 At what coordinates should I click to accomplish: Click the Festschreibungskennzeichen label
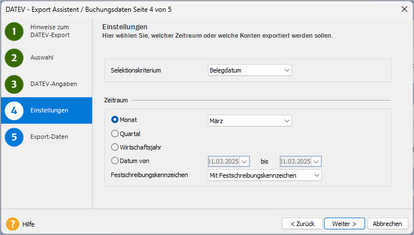(149, 175)
